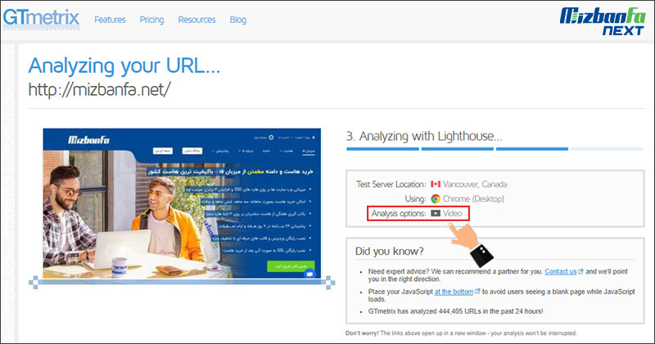Click the Lighthouse analysis progress bar
655x344 pixels.
point(495,149)
